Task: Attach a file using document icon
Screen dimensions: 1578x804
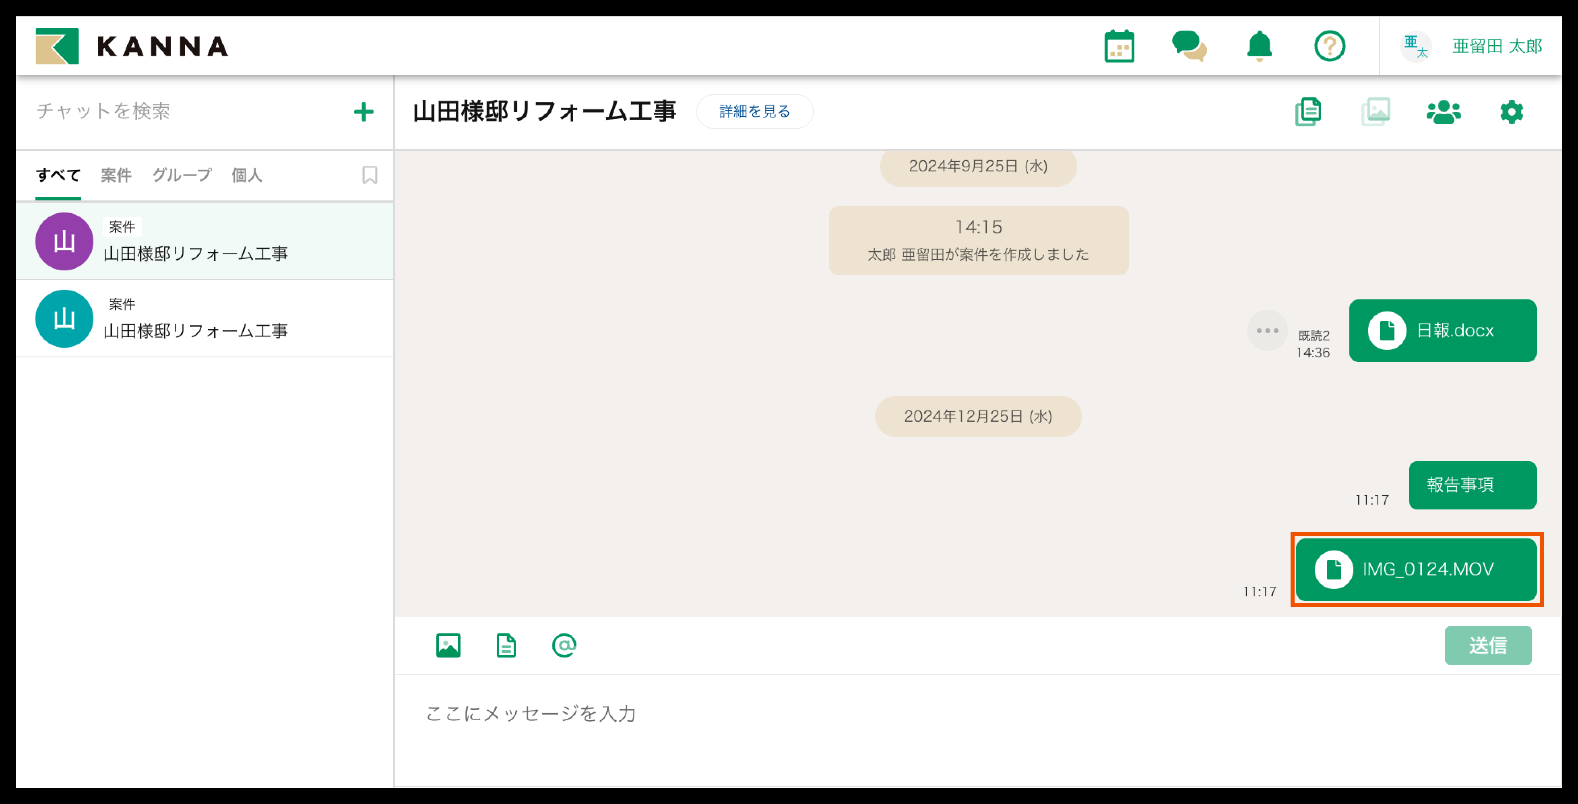Action: point(506,645)
